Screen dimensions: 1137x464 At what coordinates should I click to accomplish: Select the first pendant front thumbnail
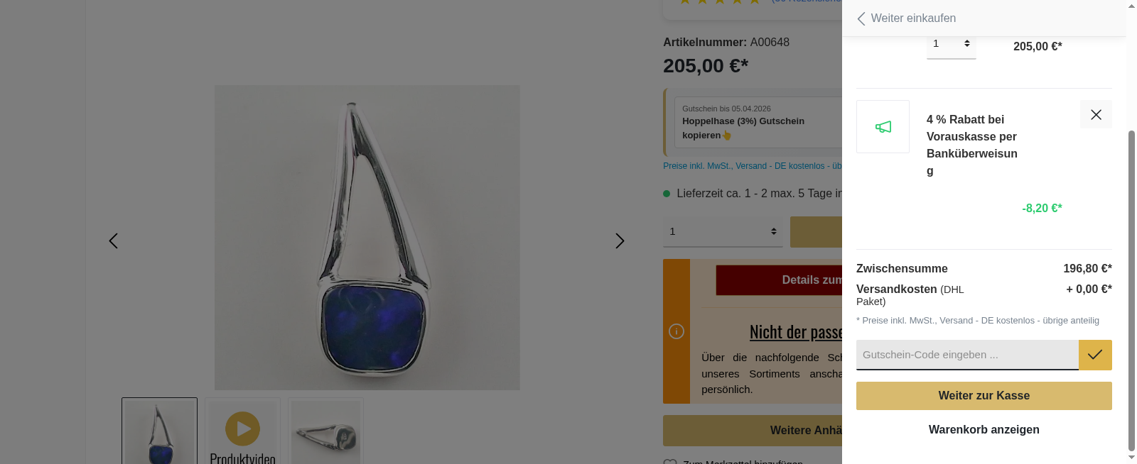coord(159,431)
